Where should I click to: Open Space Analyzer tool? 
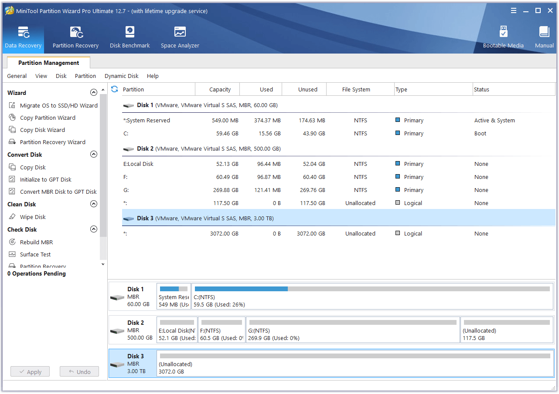pos(180,37)
